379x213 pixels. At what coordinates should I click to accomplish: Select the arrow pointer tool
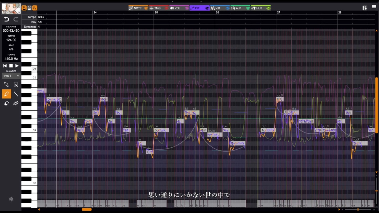(x=7, y=85)
